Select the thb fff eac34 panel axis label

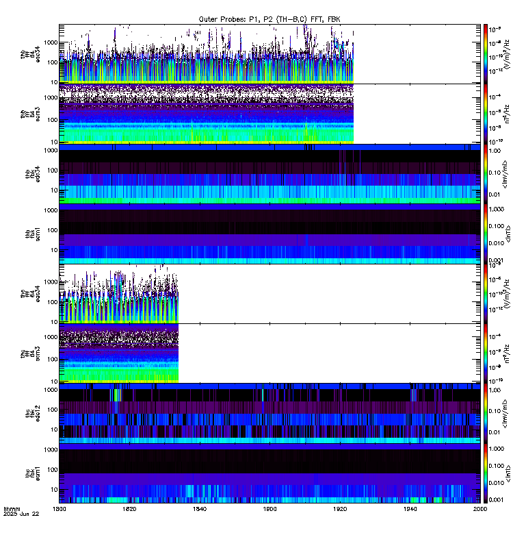tap(30, 55)
